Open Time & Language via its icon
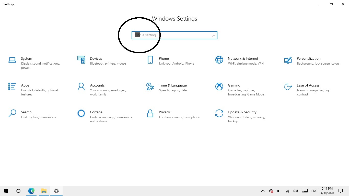The width and height of the screenshot is (349, 196). tap(150, 87)
